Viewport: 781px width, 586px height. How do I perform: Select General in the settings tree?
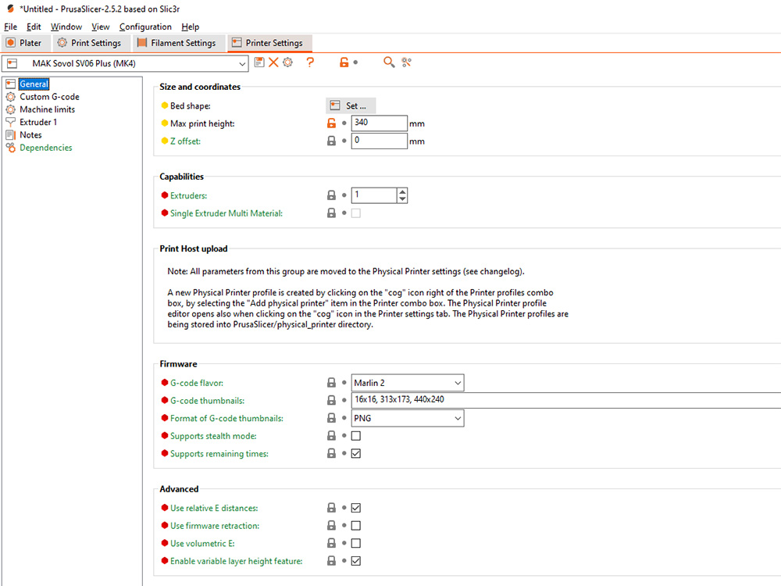[34, 84]
